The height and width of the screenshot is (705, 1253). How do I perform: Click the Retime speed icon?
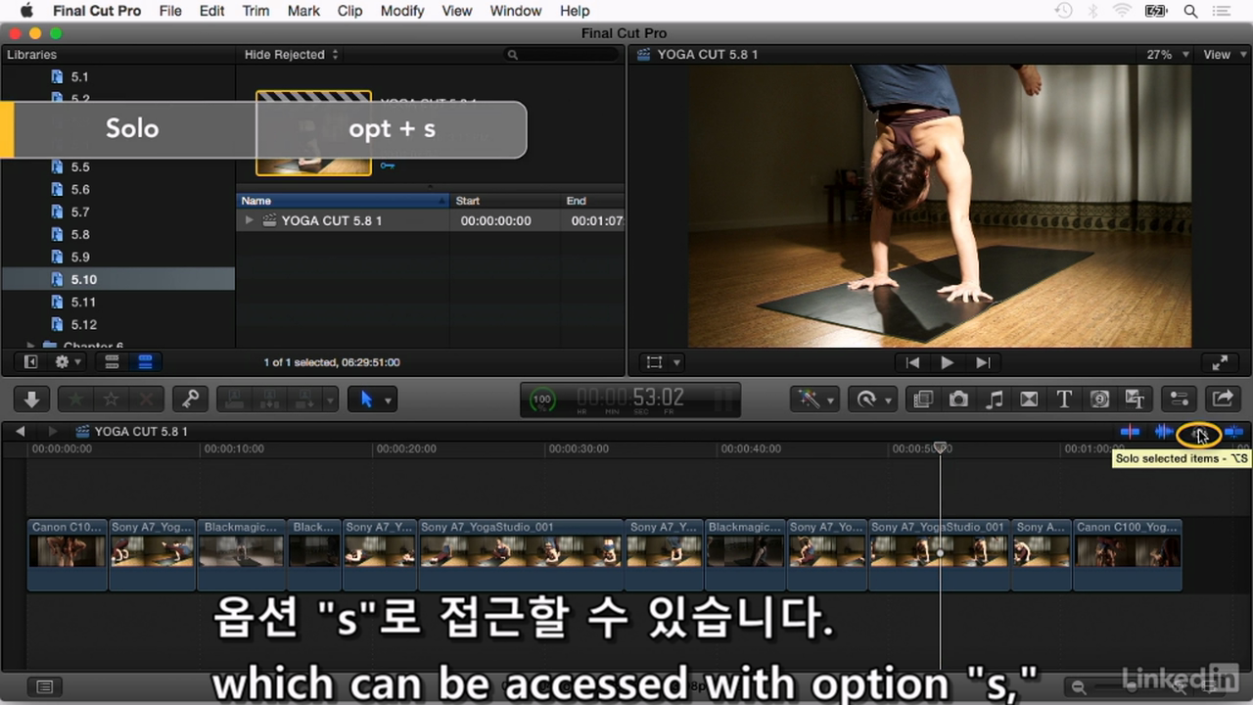click(x=866, y=399)
